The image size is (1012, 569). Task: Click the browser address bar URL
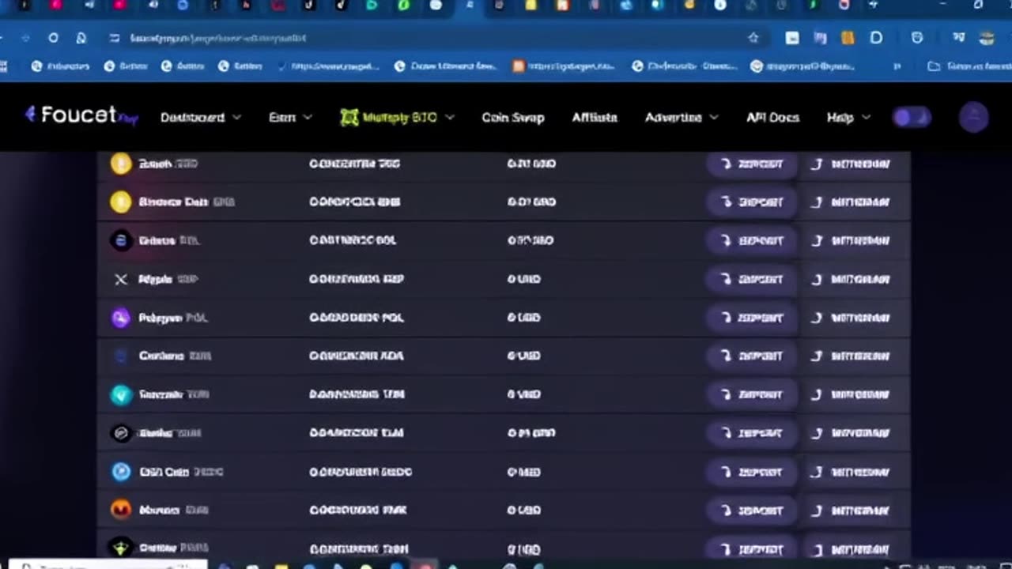tap(217, 38)
